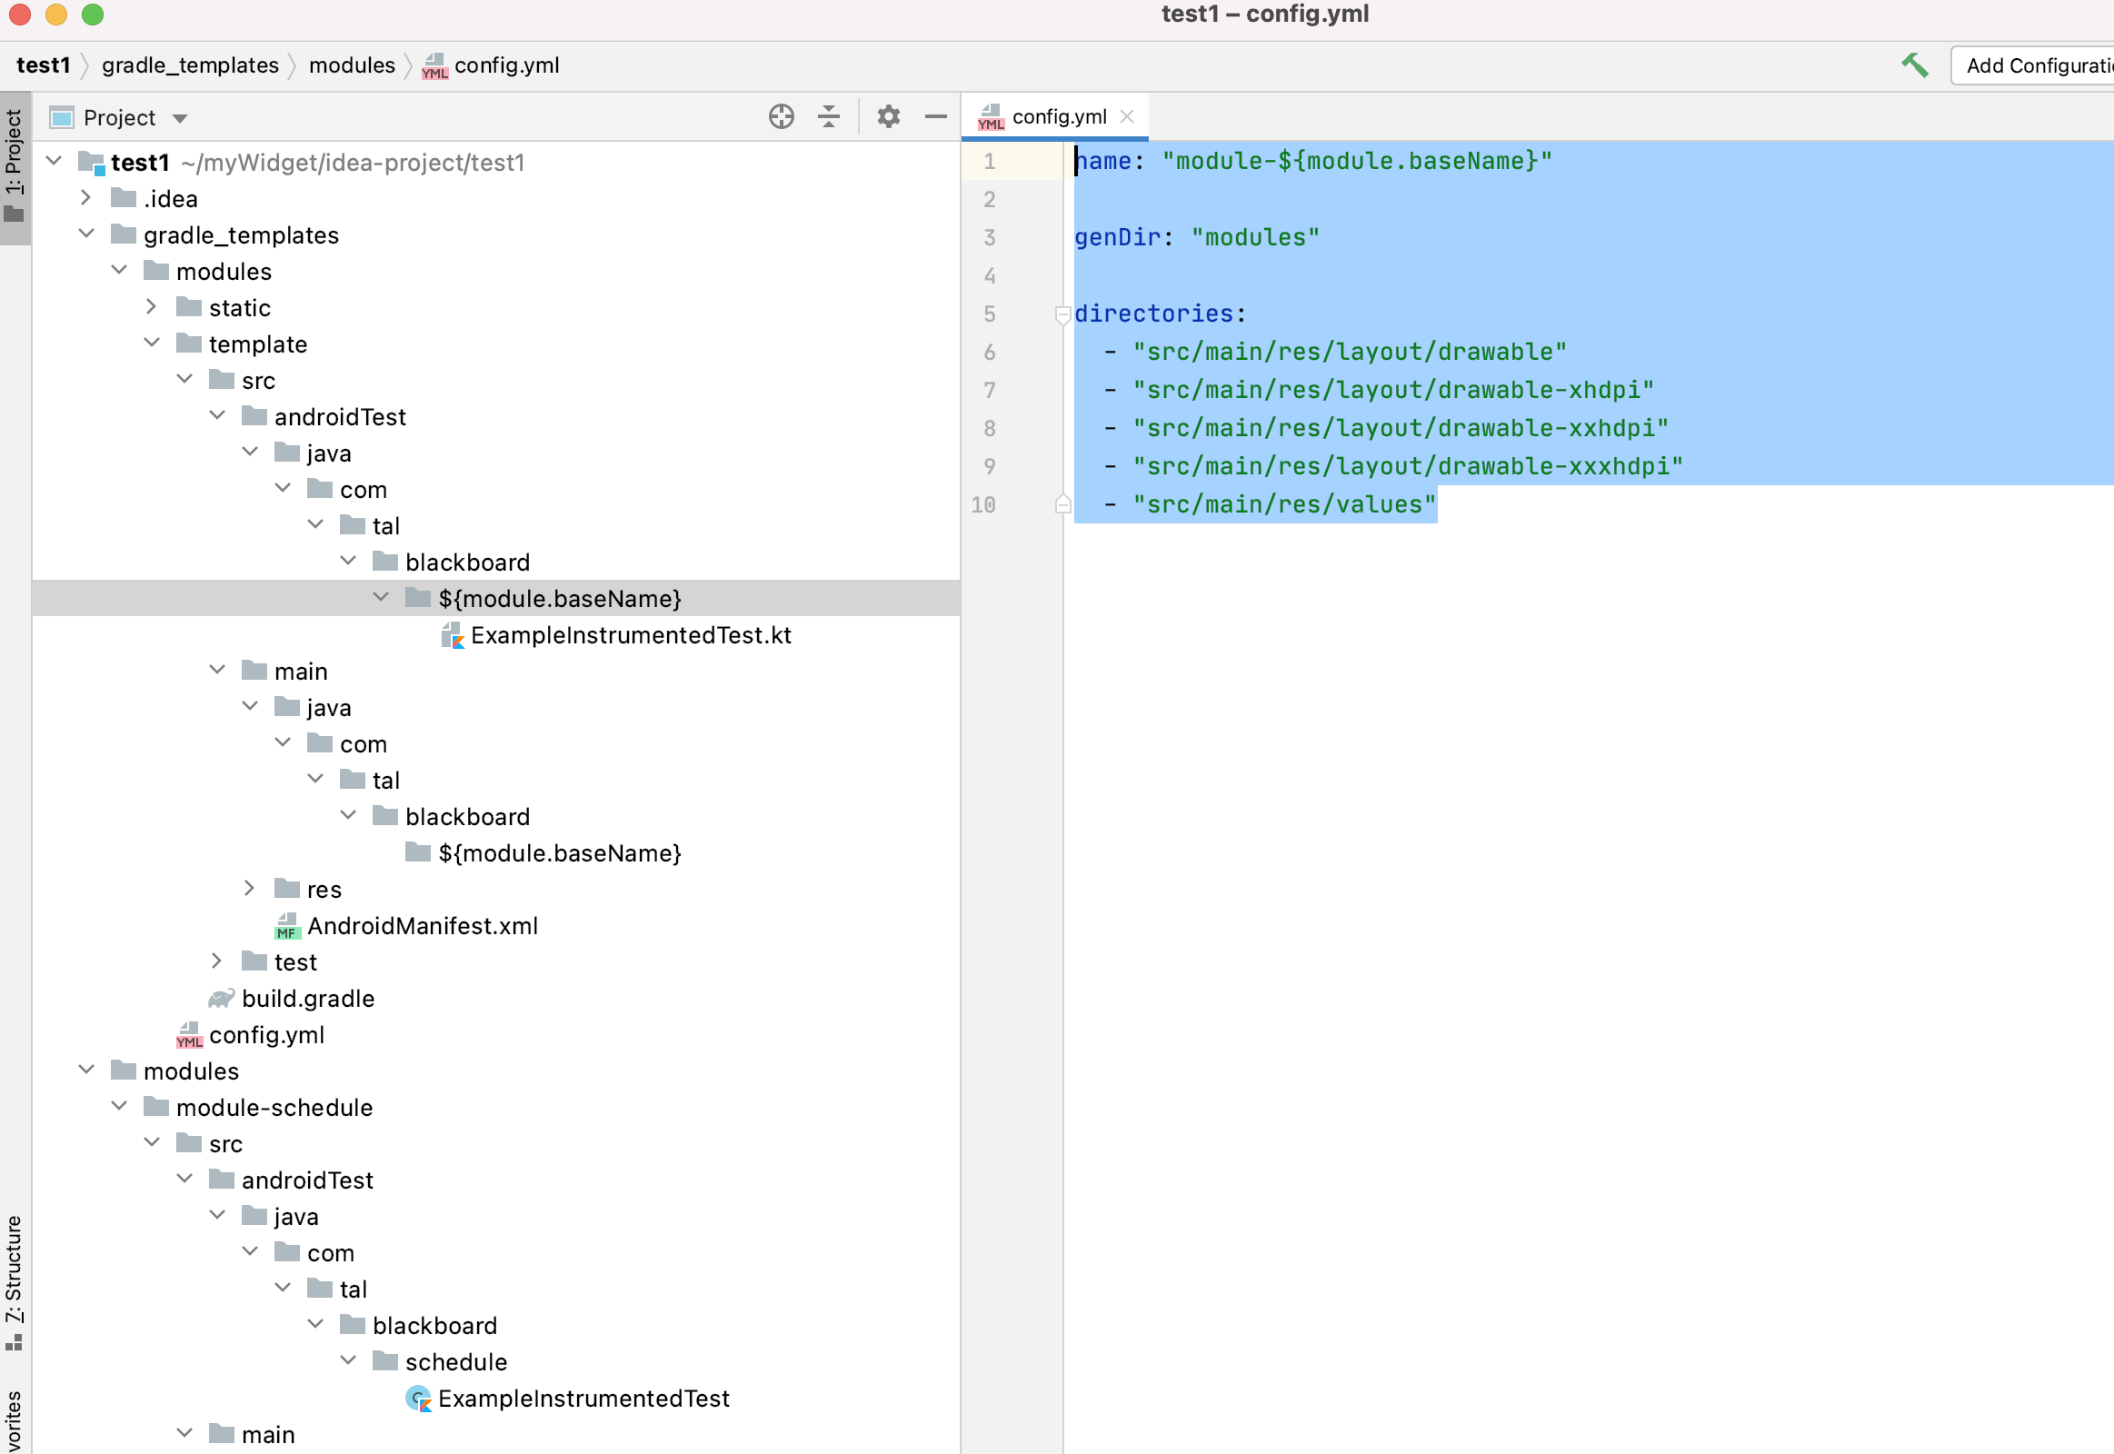Screen dimensions: 2114x1454
Task: Click modules in the breadcrumb path
Action: [x=352, y=65]
